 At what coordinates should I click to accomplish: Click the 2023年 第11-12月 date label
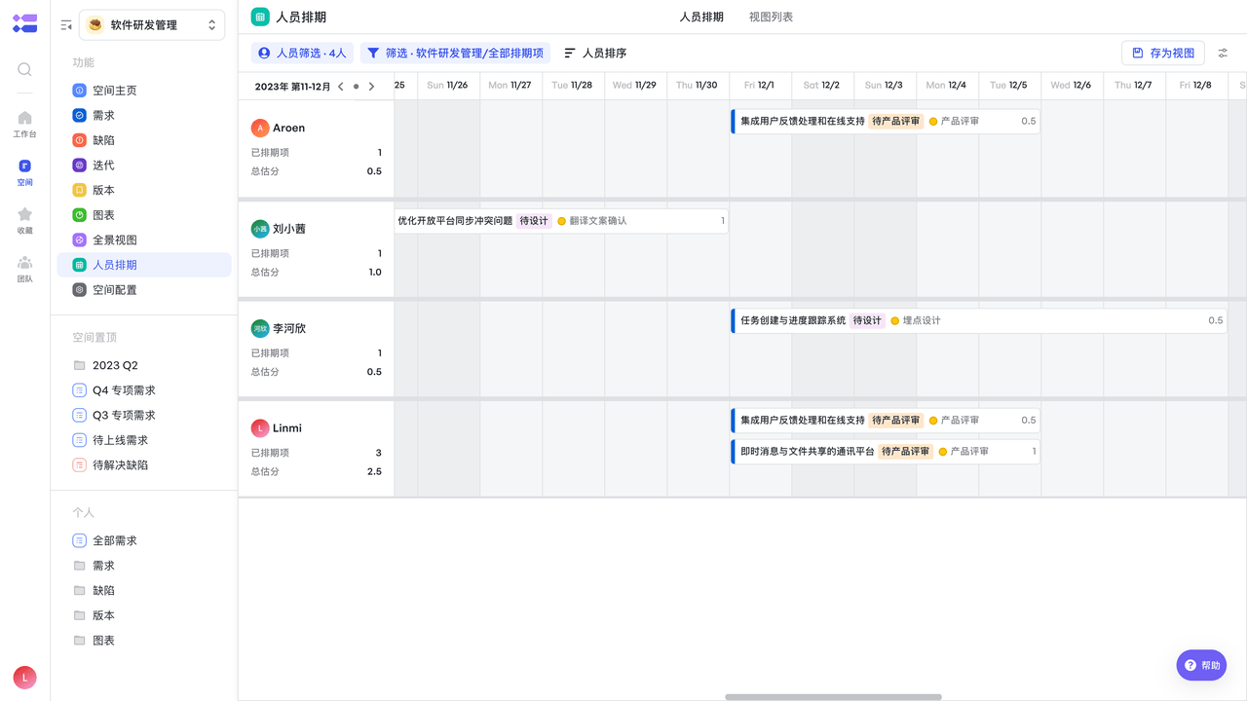[x=292, y=87]
